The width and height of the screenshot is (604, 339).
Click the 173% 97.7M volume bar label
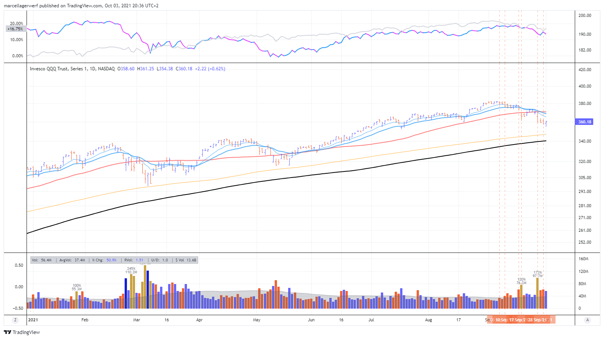538,274
